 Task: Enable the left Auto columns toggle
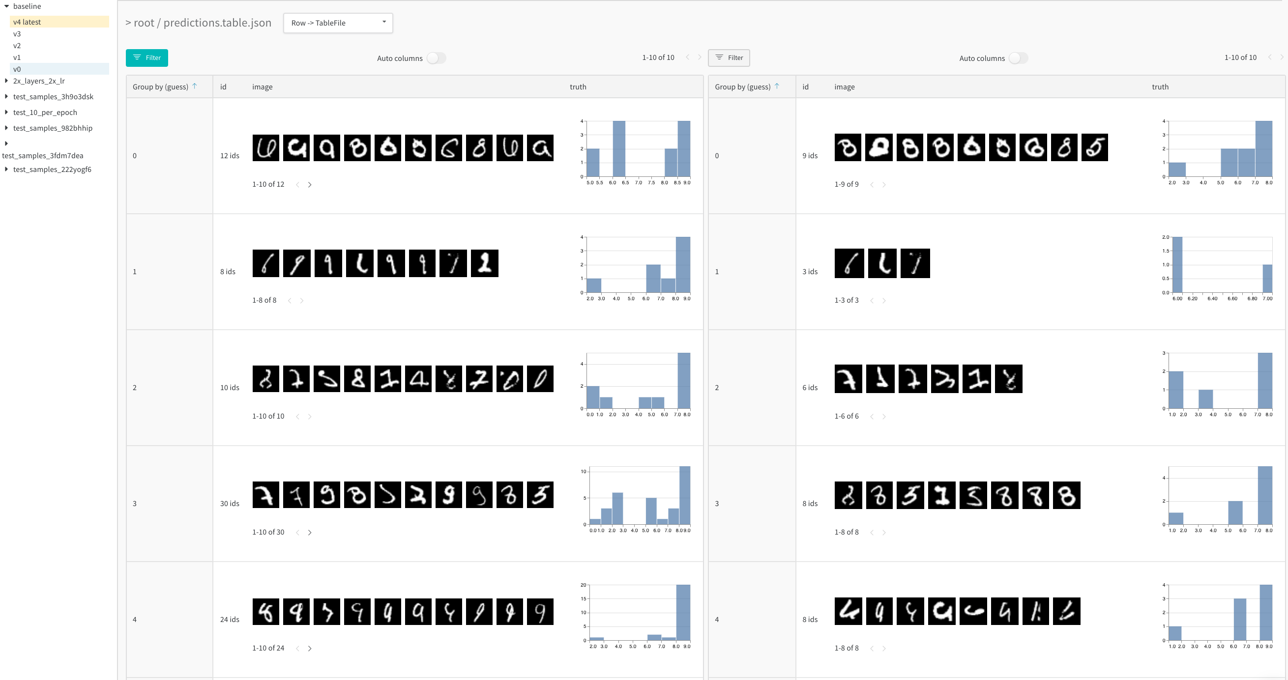coord(436,58)
